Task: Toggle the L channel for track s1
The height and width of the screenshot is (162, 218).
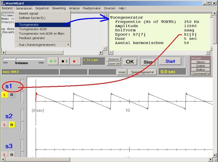Action: tap(5, 95)
